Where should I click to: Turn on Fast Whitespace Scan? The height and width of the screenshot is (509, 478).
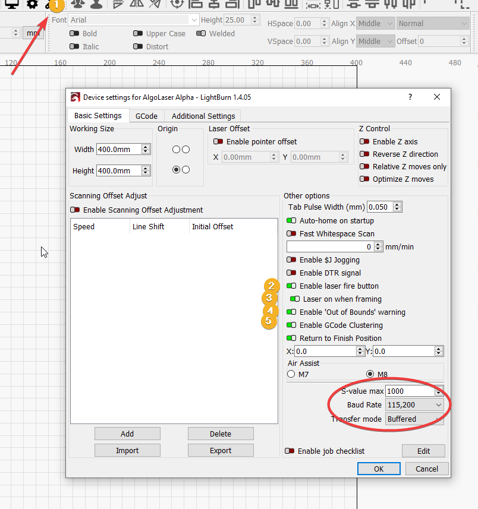click(x=291, y=234)
